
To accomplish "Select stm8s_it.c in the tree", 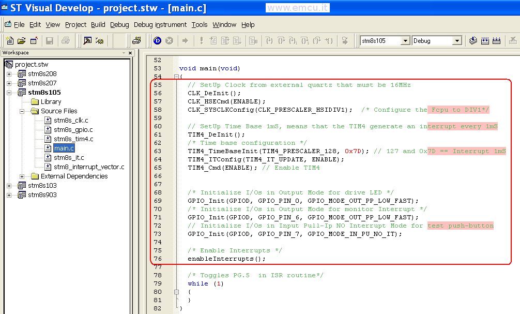I will pos(69,157).
